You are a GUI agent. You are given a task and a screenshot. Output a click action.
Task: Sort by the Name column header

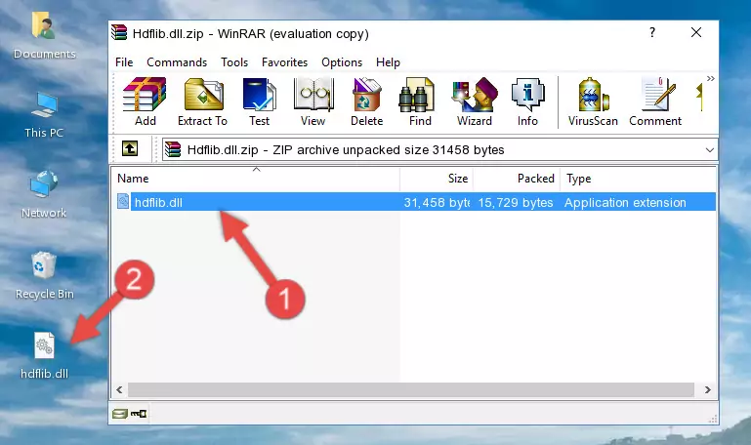[x=256, y=179]
